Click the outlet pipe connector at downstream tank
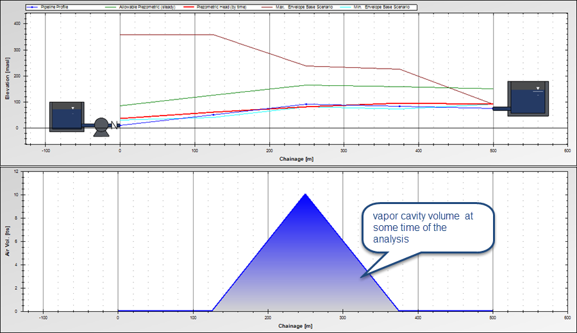The image size is (577, 333). [500, 108]
